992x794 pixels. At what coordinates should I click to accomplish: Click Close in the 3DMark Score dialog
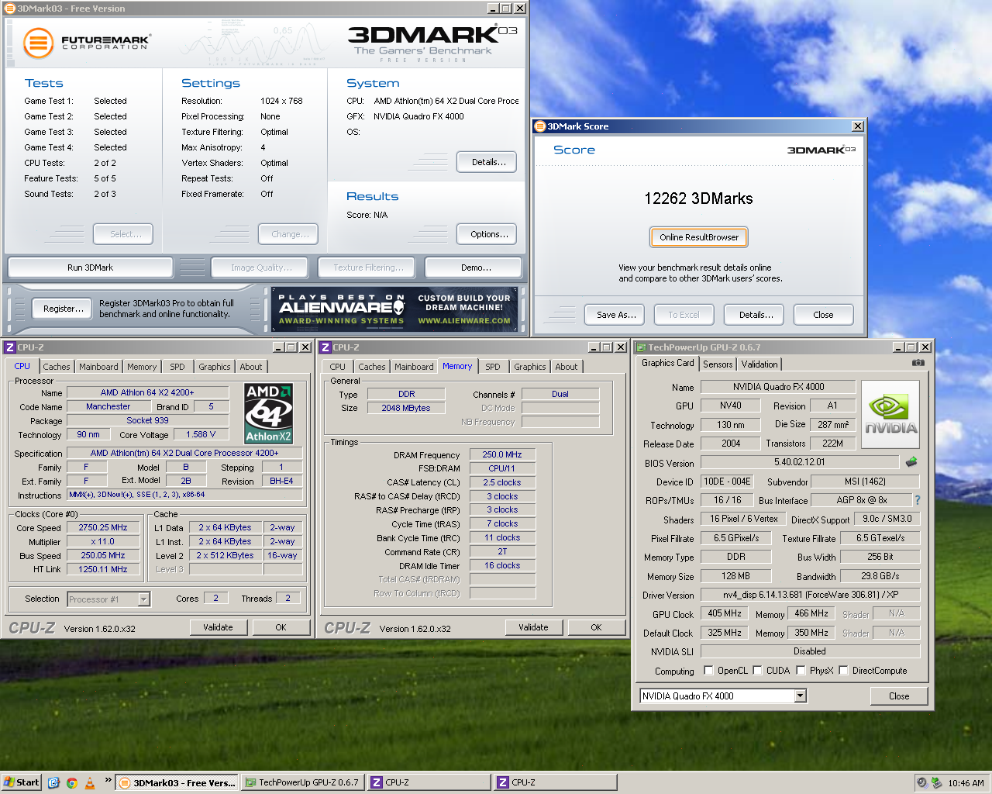tap(823, 315)
